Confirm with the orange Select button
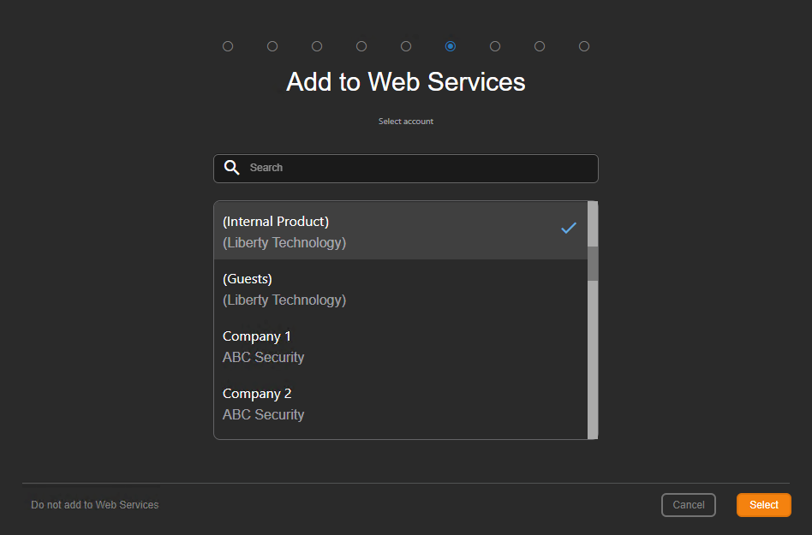The width and height of the screenshot is (812, 535). (x=764, y=505)
